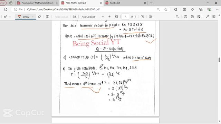
Task: View site information File icon
Action: click(18, 9)
